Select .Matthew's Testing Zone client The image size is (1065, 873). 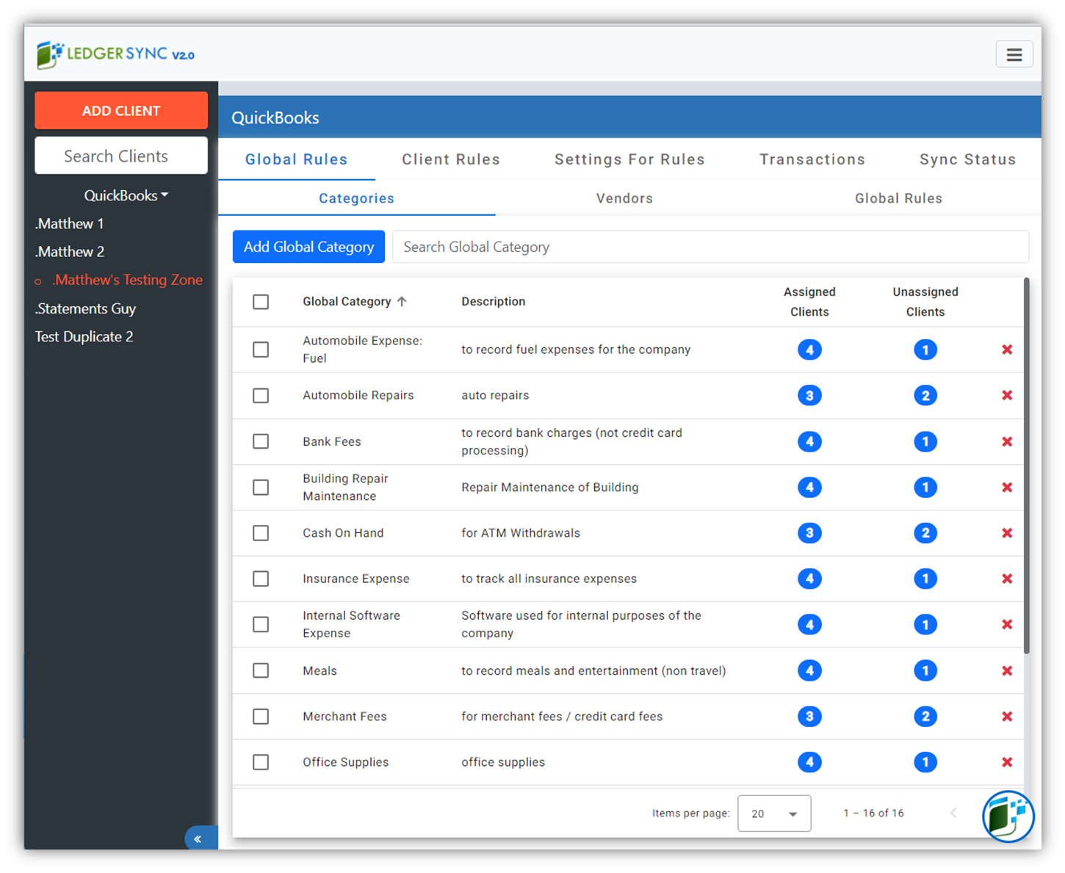[x=127, y=280]
